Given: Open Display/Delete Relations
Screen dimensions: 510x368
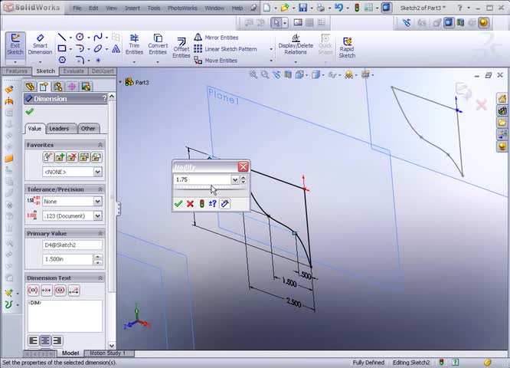Looking at the screenshot, I should coord(296,45).
